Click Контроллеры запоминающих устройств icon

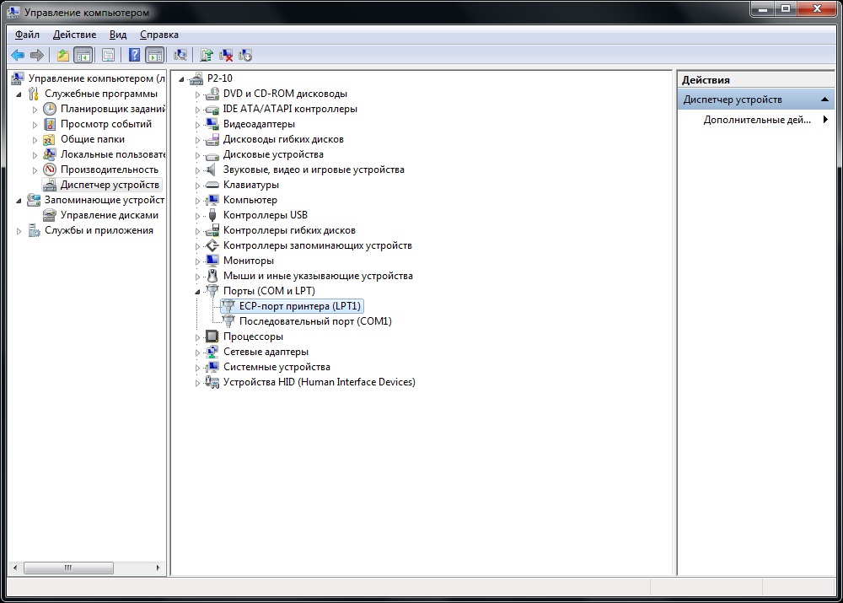point(212,245)
